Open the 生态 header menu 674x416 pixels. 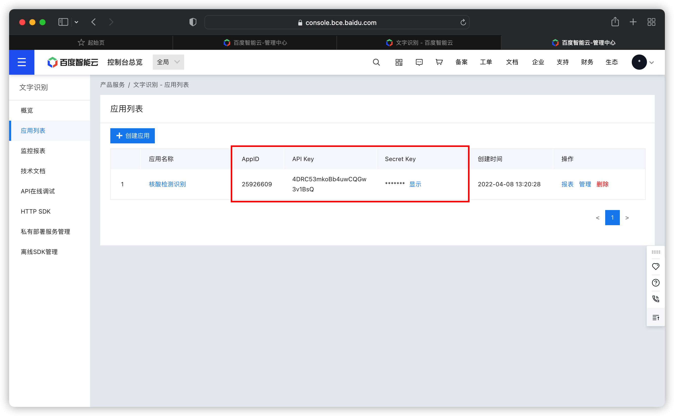[x=612, y=62]
